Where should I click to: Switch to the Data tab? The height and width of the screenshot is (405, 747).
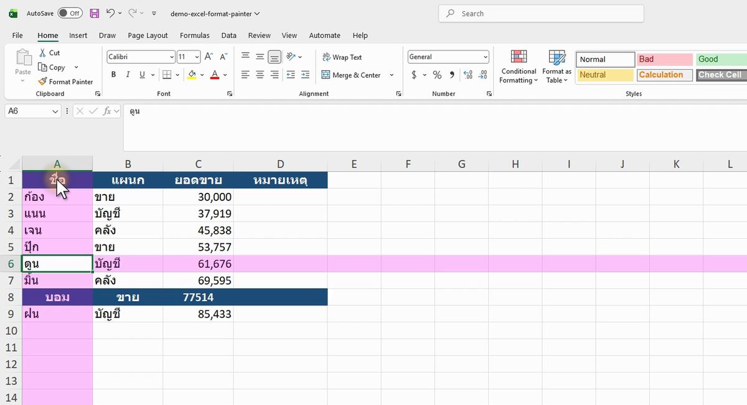[229, 35]
